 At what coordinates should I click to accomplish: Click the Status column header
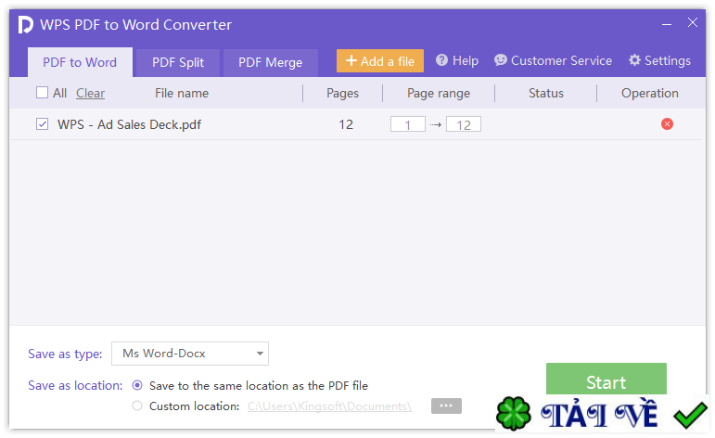tap(546, 93)
